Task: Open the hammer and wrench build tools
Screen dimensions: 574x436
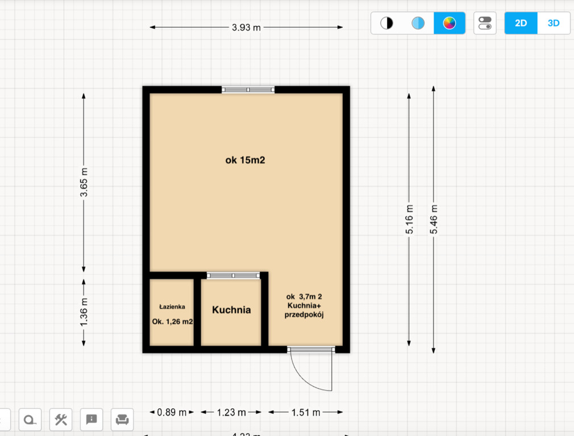Action: 61,420
